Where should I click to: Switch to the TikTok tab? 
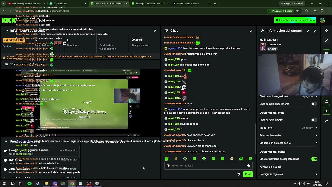coord(191,4)
